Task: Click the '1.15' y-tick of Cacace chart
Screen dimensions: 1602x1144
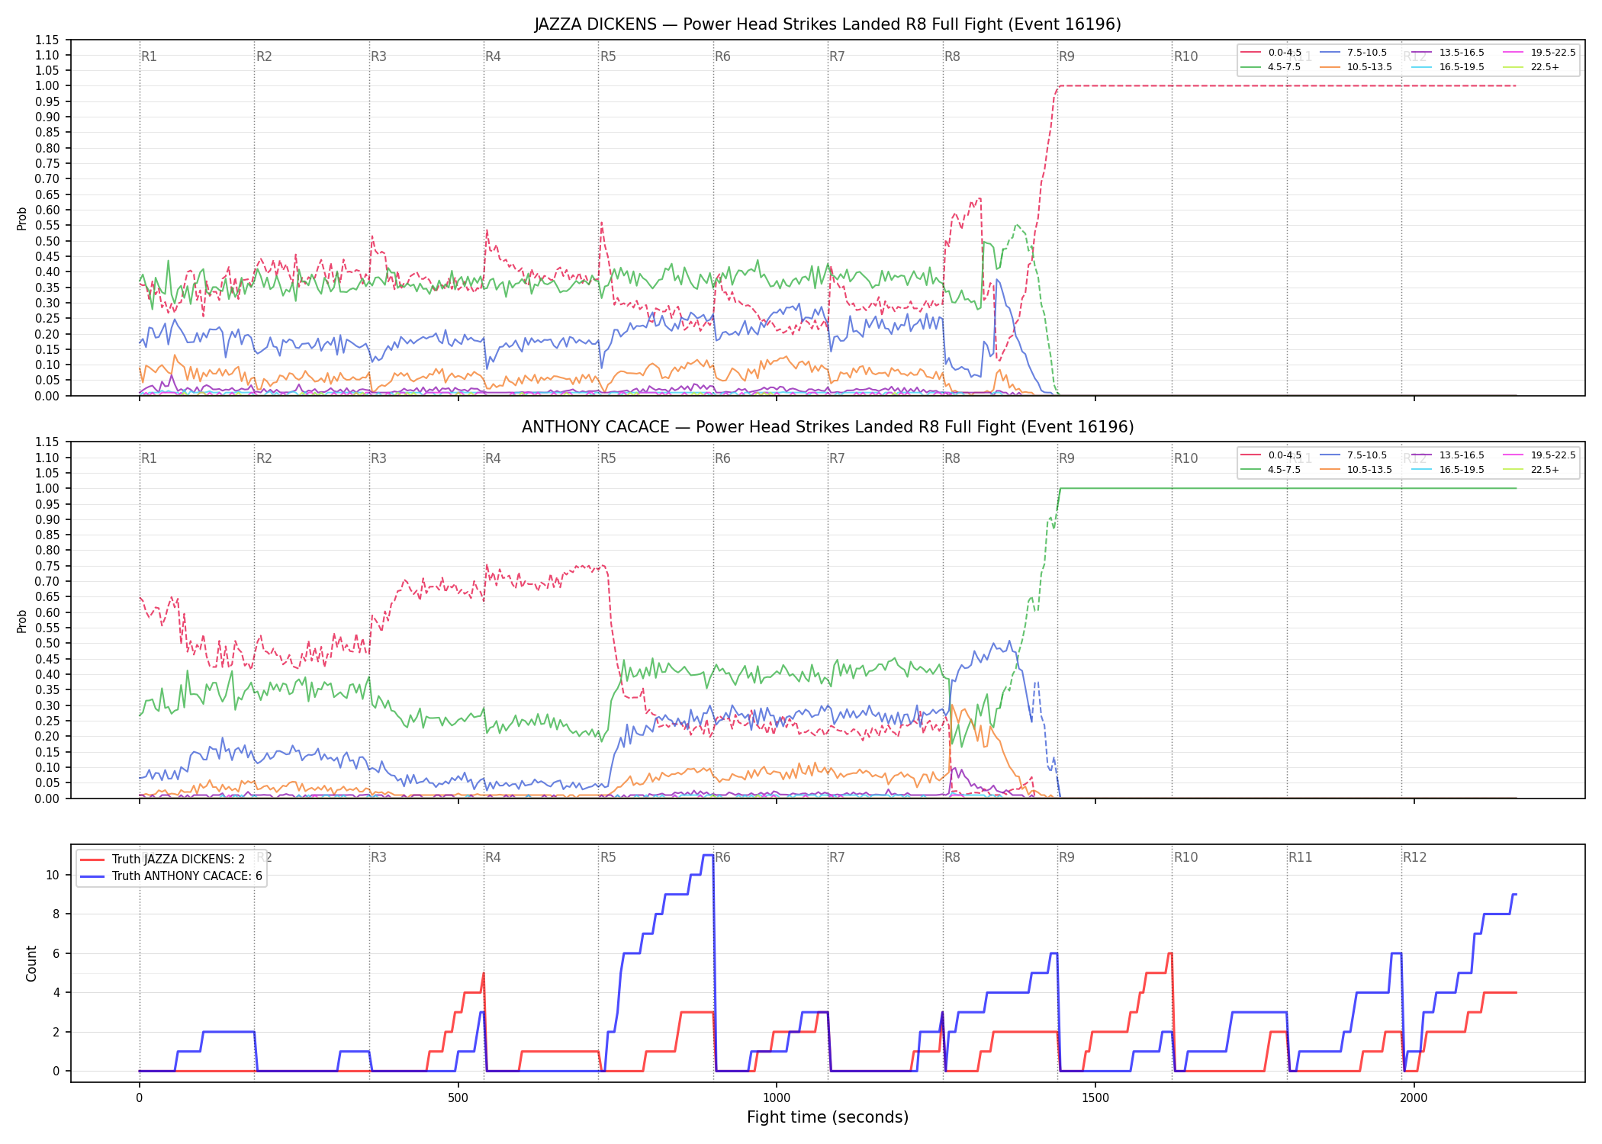Action: (x=47, y=442)
